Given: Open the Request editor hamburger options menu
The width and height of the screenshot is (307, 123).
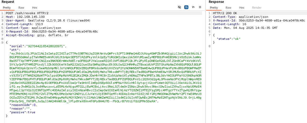Looking at the screenshot, I should (x=200, y=7).
